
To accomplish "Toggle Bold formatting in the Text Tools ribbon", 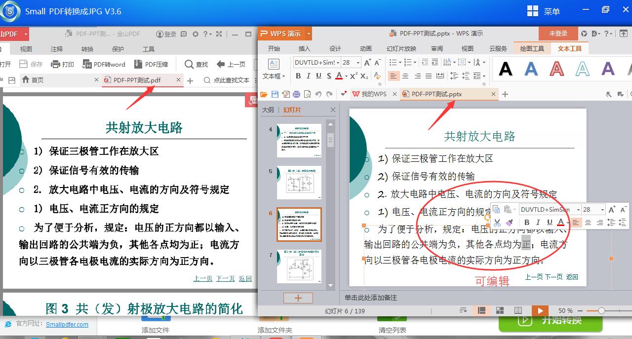I will pyautogui.click(x=299, y=75).
